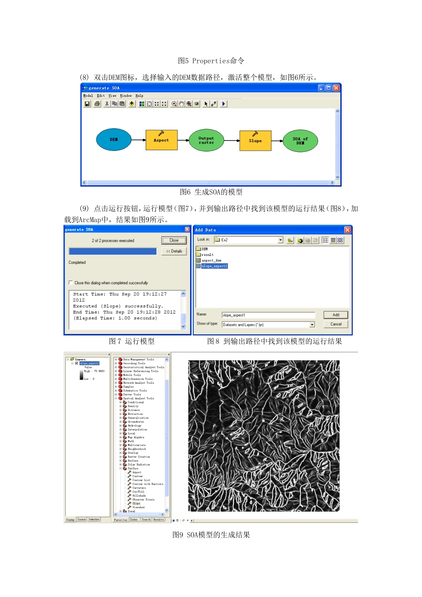Image resolution: width=422 pixels, height=597 pixels.
Task: Collapse the Spatial Analyst Tools toolbox
Action: (x=116, y=398)
